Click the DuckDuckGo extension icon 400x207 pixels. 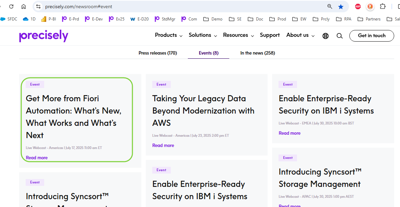coord(370,6)
